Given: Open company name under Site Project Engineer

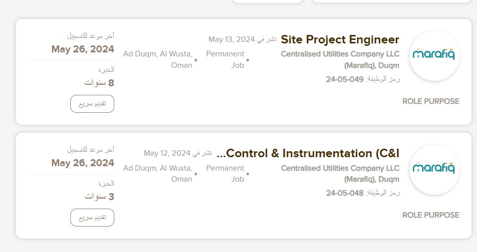Looking at the screenshot, I should coord(340,60).
